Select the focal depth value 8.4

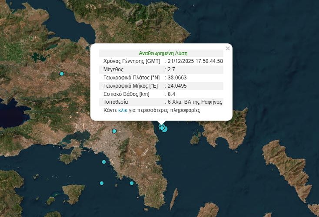coord(171,94)
